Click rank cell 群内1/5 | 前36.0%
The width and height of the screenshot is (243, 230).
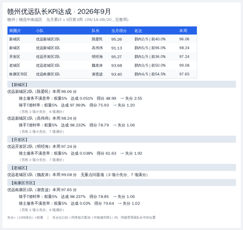click(x=150, y=56)
